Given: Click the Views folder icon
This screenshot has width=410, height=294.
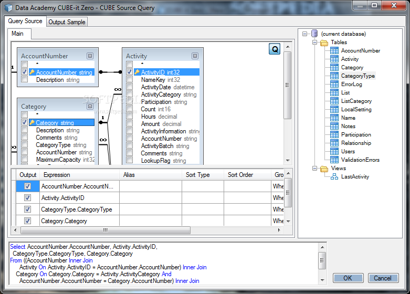Looking at the screenshot, I should tap(324, 169).
